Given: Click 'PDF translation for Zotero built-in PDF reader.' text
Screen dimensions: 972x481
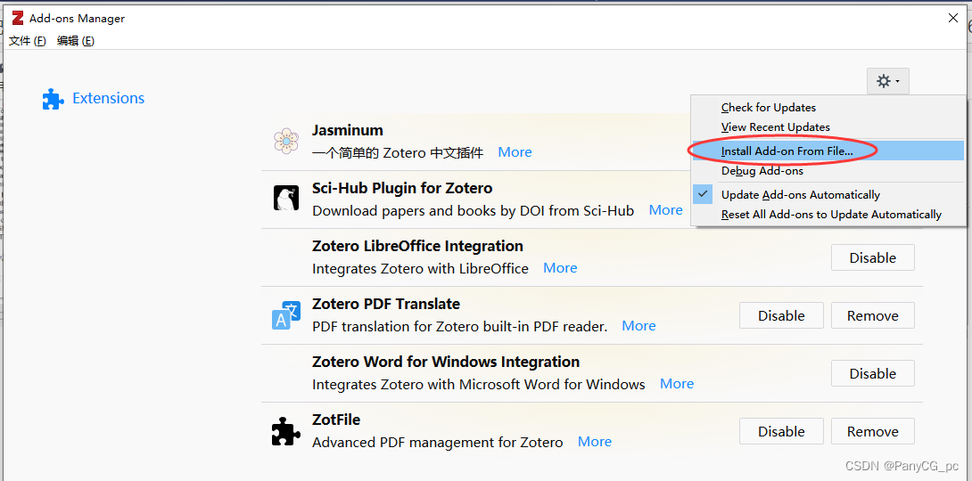Looking at the screenshot, I should coord(460,326).
